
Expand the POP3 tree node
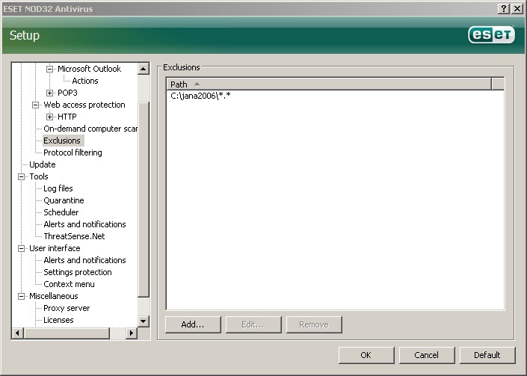tap(50, 93)
